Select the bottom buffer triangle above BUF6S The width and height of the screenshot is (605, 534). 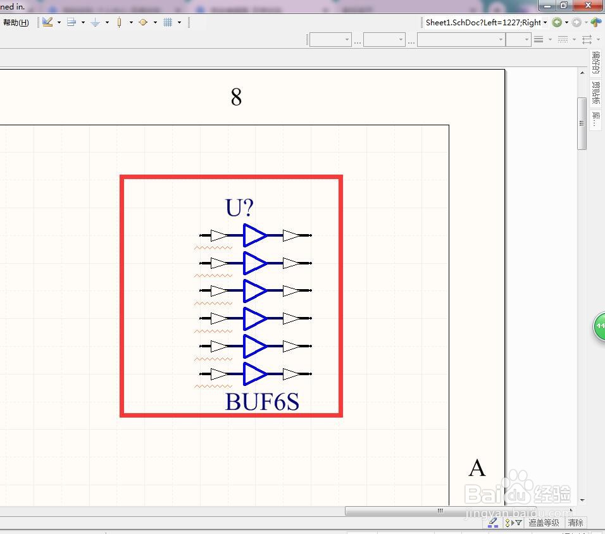[x=254, y=373]
